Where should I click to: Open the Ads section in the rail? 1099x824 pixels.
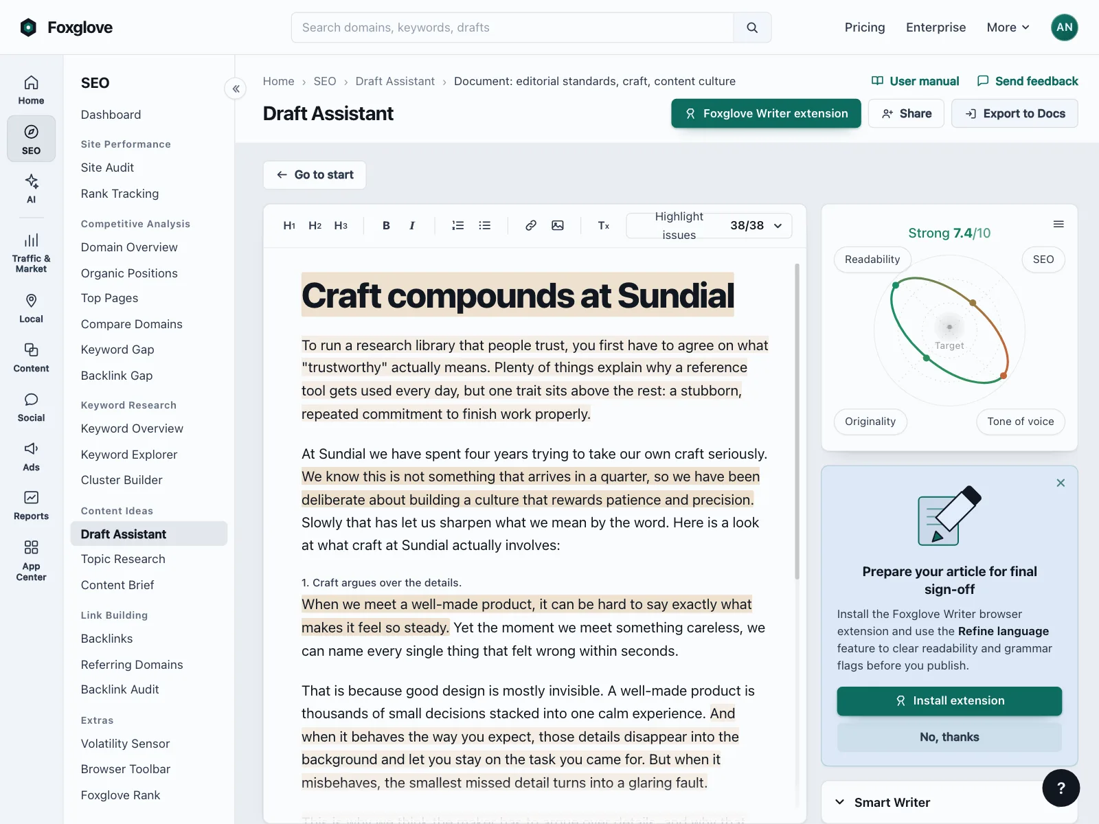pos(31,457)
